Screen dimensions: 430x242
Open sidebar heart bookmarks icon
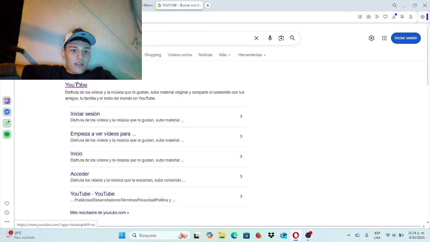tap(7, 204)
